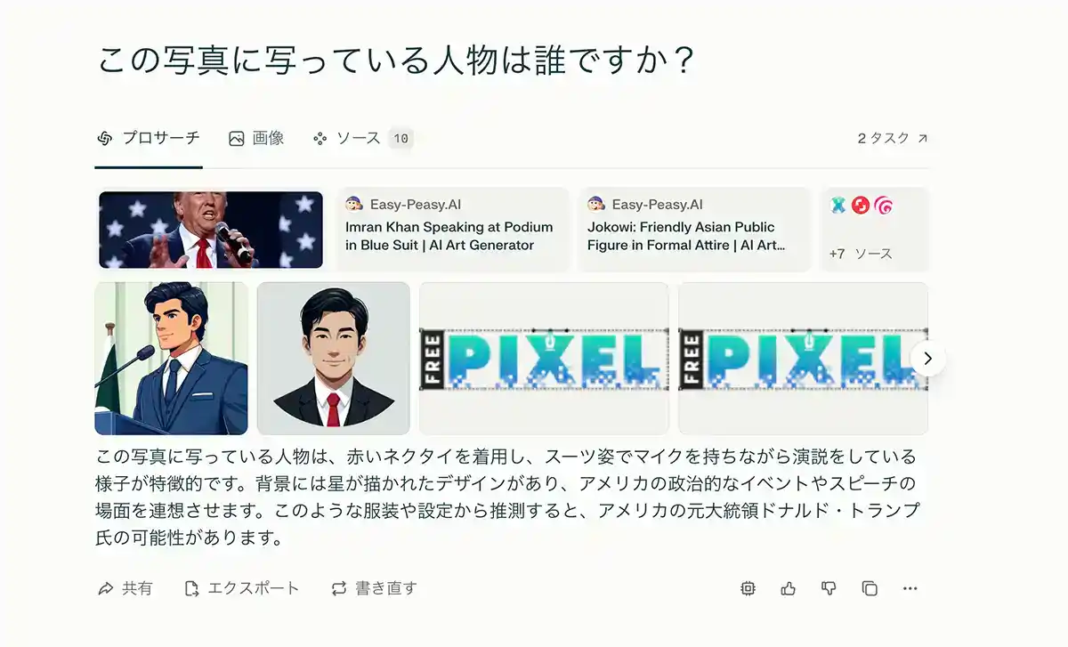This screenshot has width=1068, height=647.
Task: Select the プロサーチ tab
Action: click(149, 138)
